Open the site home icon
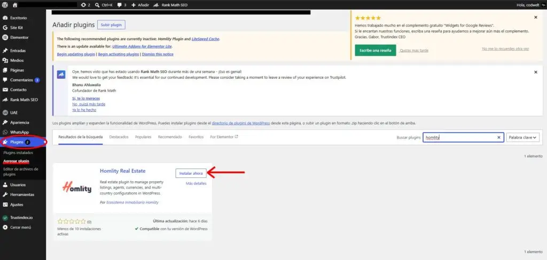Image resolution: width=547 pixels, height=260 pixels. [14, 5]
